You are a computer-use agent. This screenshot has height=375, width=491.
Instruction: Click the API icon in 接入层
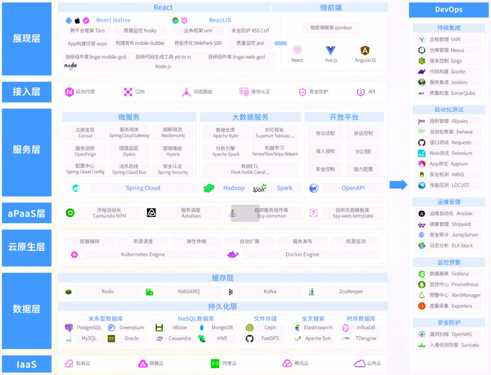[x=361, y=92]
